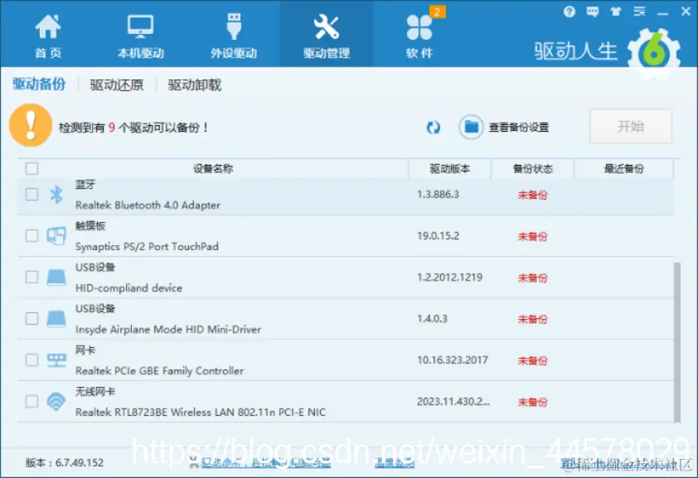The width and height of the screenshot is (698, 478).
Task: Click the 驱动版本 column header
Action: 449,168
